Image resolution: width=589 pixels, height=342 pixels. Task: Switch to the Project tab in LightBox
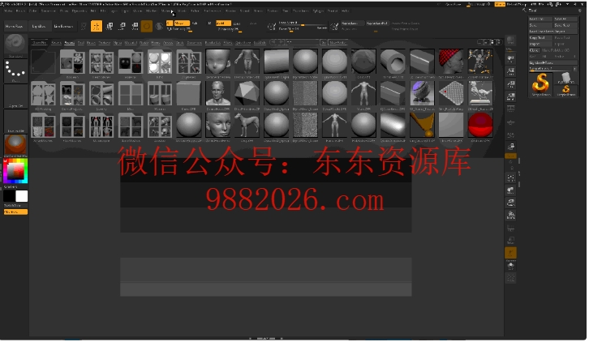click(x=70, y=41)
